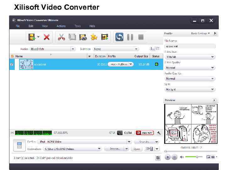The image size is (226, 170).
Task: Expand the Video Size dropdown
Action: [x=212, y=57]
